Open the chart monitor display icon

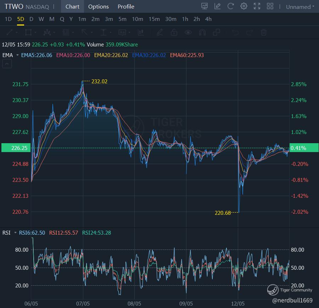[204, 6]
